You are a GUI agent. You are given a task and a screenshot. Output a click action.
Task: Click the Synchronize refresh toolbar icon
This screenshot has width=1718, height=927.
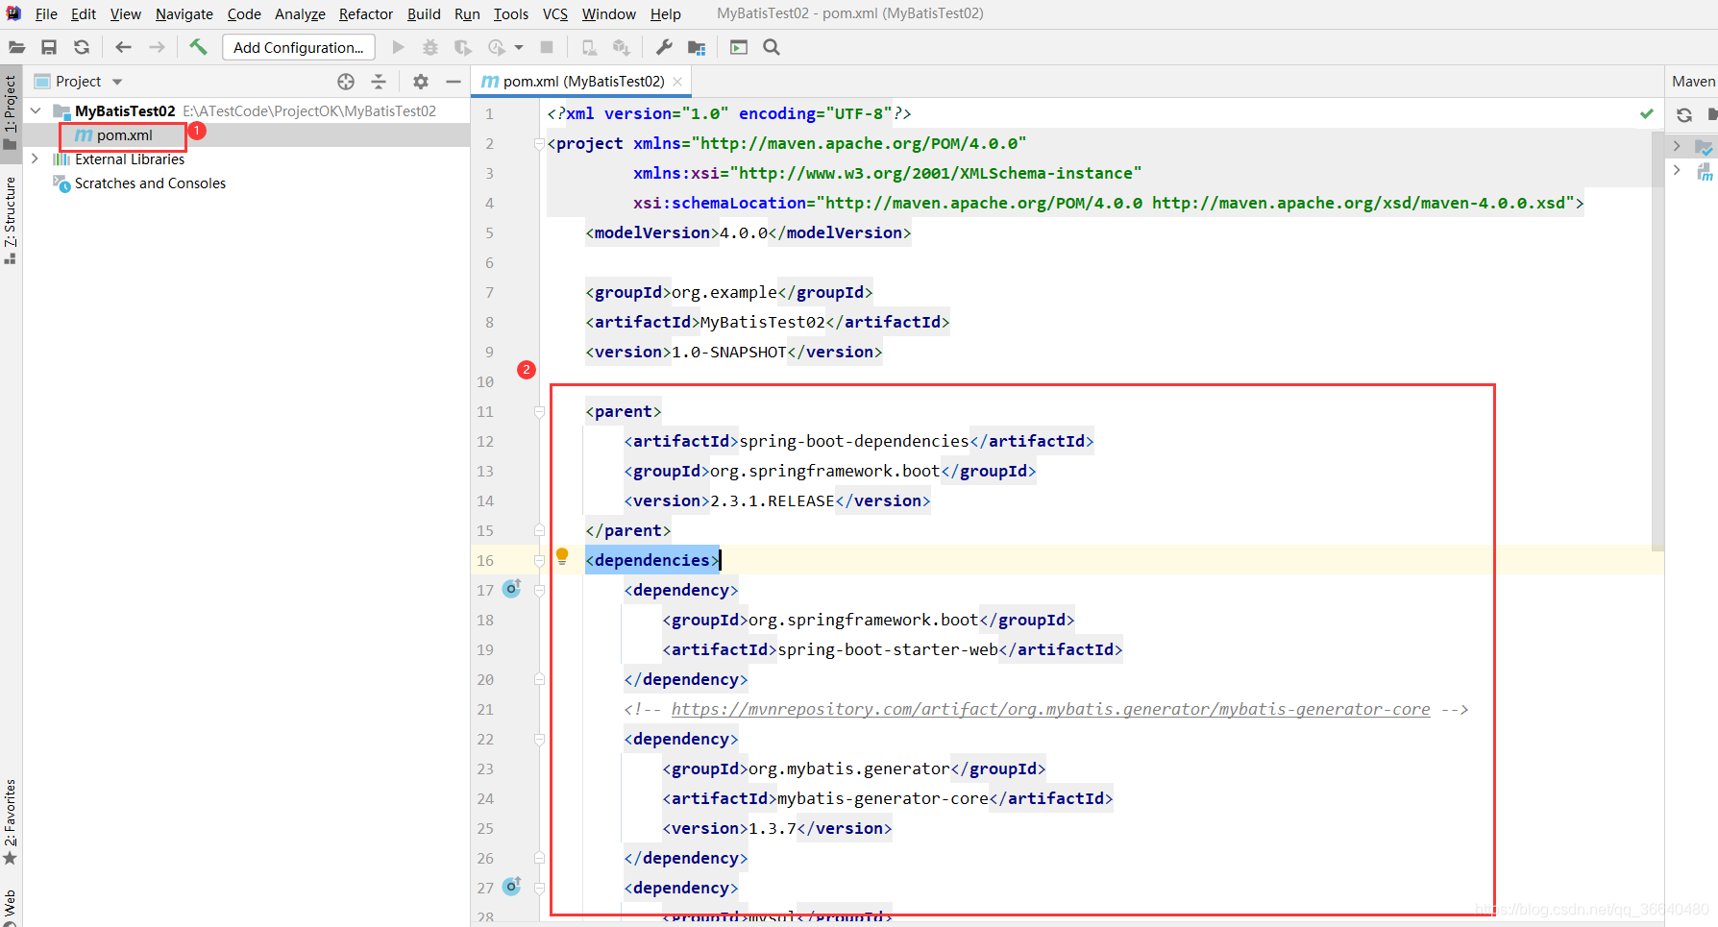click(82, 47)
